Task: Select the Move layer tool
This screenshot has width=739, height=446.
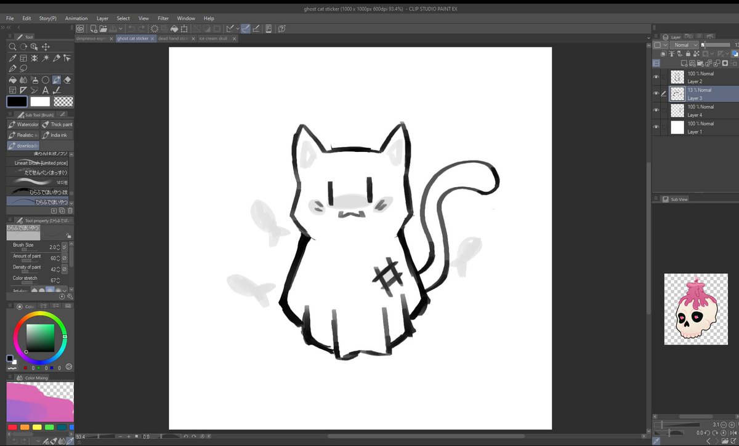Action: (x=46, y=47)
